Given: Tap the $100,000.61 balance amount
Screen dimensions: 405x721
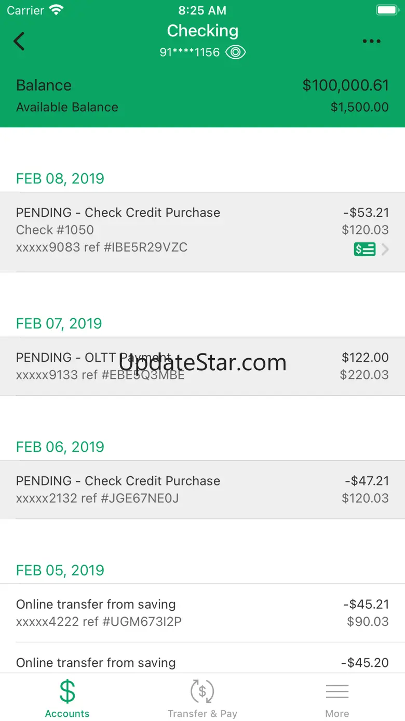Looking at the screenshot, I should pos(346,85).
